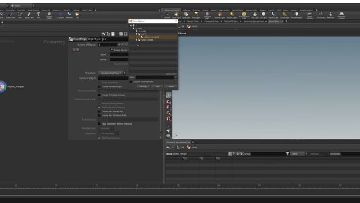Open the Transform Into Specified Object dropdown
This screenshot has height=203, width=360.
point(112,73)
